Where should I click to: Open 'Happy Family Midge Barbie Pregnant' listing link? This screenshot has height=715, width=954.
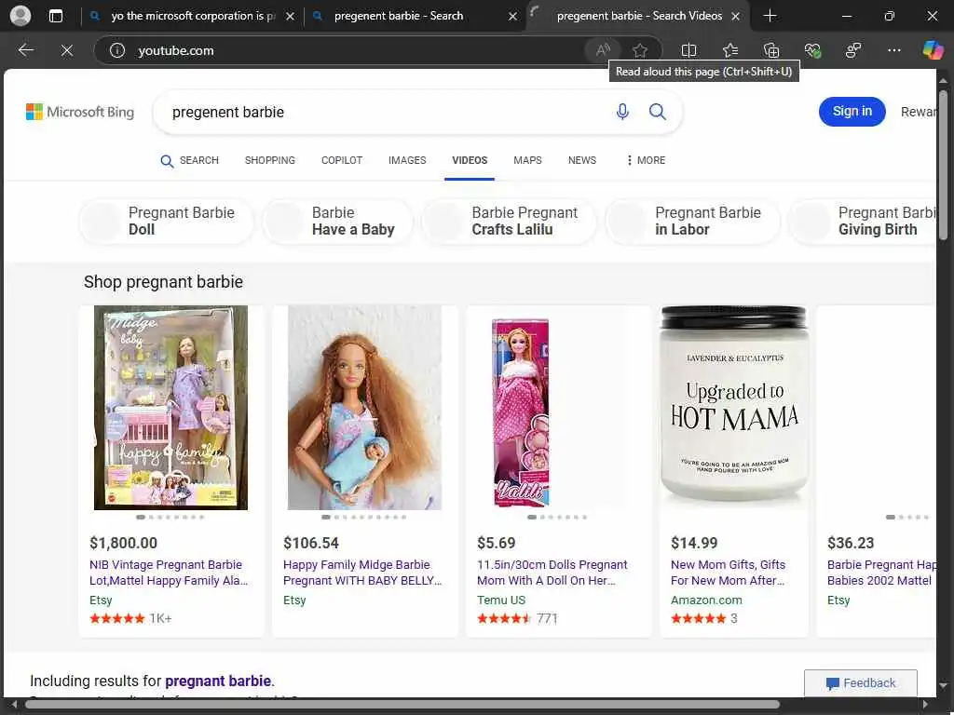tap(362, 573)
